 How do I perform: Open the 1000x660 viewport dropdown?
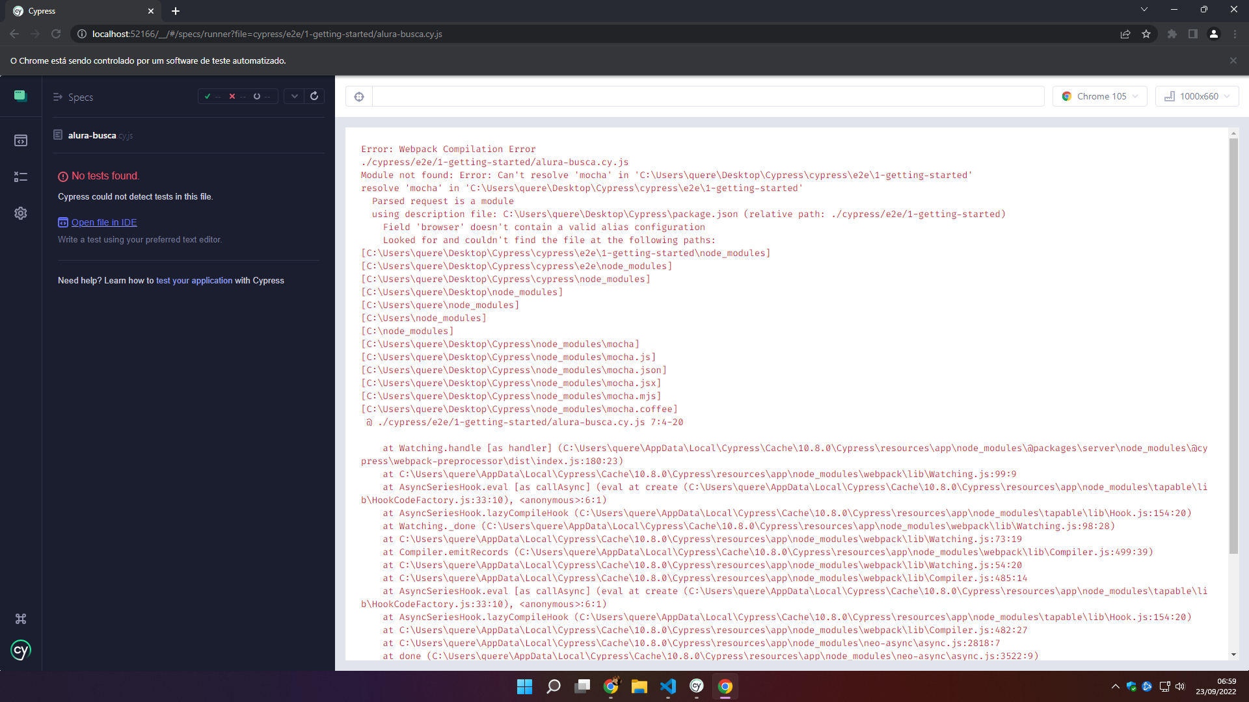click(x=1197, y=96)
